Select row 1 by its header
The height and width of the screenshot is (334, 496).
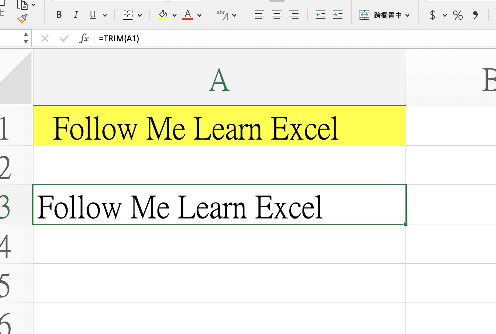tap(16, 126)
